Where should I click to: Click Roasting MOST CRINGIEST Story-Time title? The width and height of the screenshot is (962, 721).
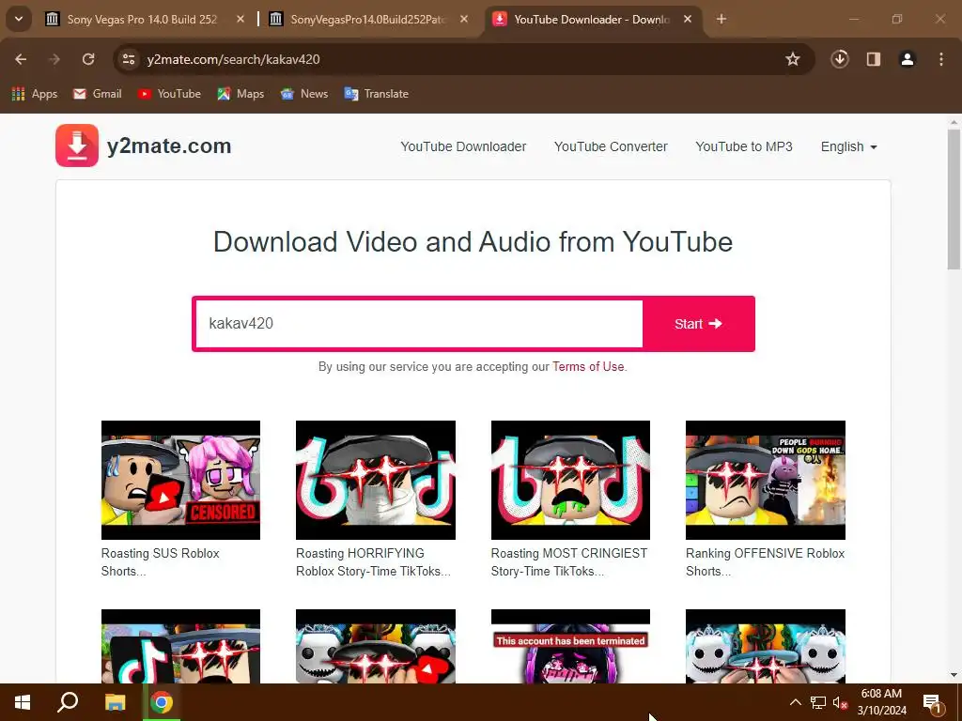[x=568, y=562]
